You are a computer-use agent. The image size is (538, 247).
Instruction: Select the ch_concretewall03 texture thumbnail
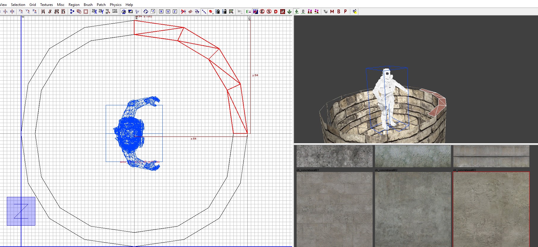pyautogui.click(x=491, y=209)
